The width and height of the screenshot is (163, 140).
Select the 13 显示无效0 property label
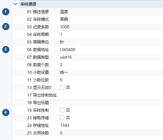[x=39, y=88]
